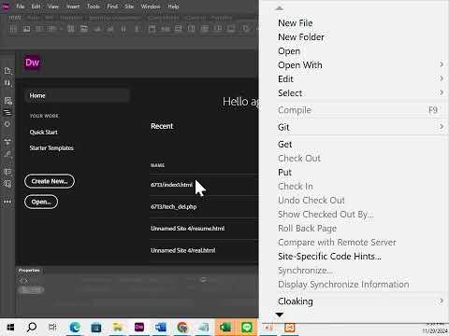Screen dimensions: 449x336
Task: Click Synchronize... entry
Action: (x=306, y=271)
